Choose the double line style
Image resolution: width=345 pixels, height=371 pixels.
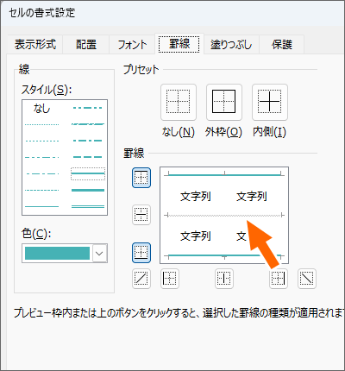coord(88,206)
